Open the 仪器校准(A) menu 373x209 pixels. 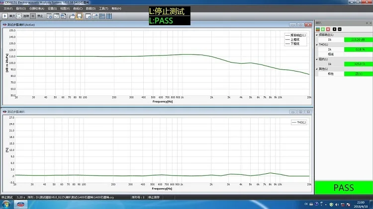(37, 8)
